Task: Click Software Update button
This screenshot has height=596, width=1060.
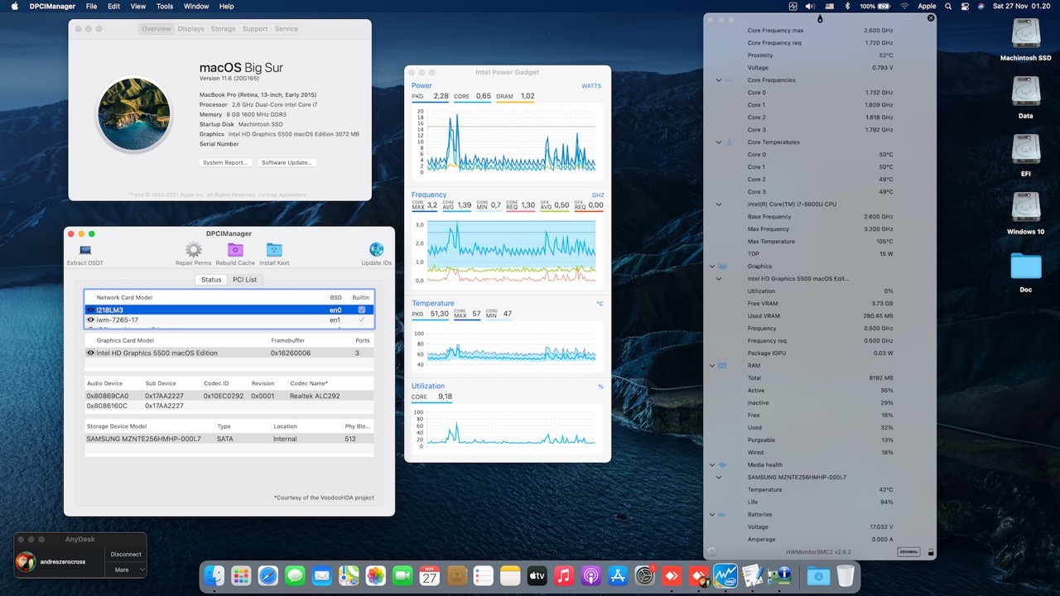Action: (287, 162)
